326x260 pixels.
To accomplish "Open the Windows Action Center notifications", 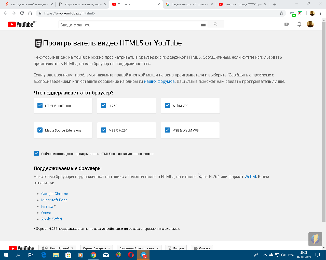I will coord(318,255).
